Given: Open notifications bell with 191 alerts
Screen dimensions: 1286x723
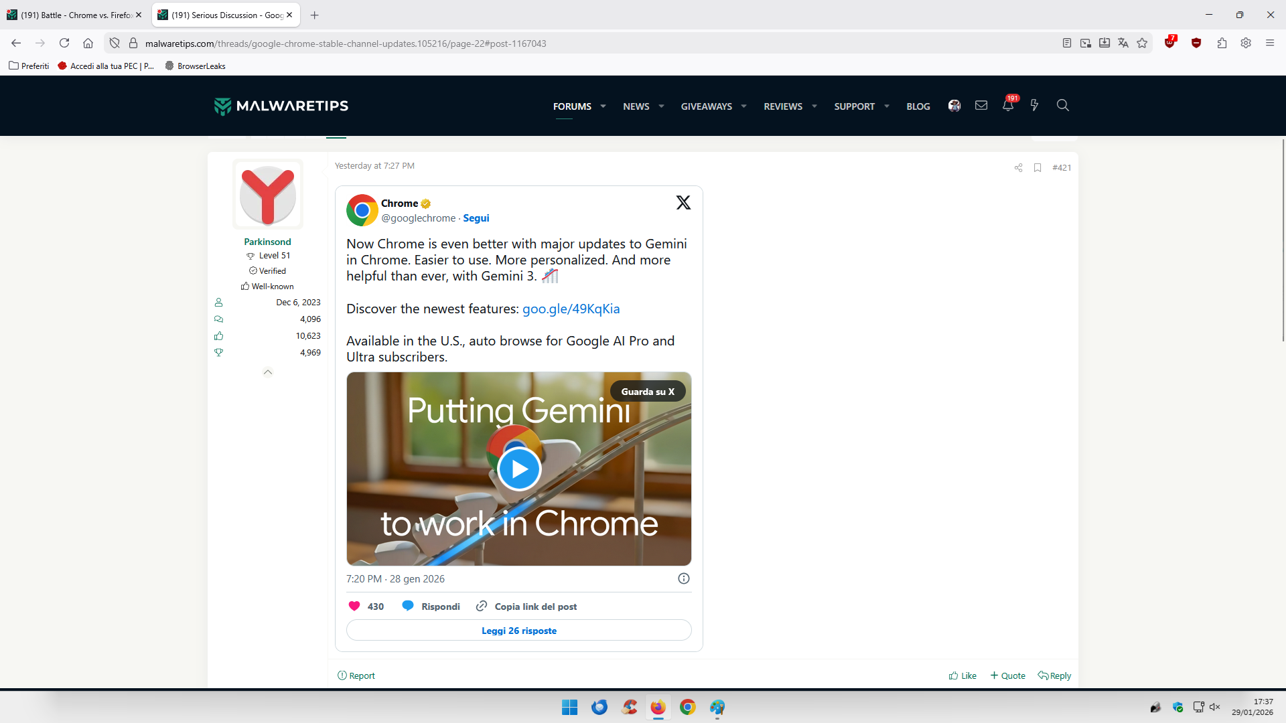Looking at the screenshot, I should pos(1009,104).
